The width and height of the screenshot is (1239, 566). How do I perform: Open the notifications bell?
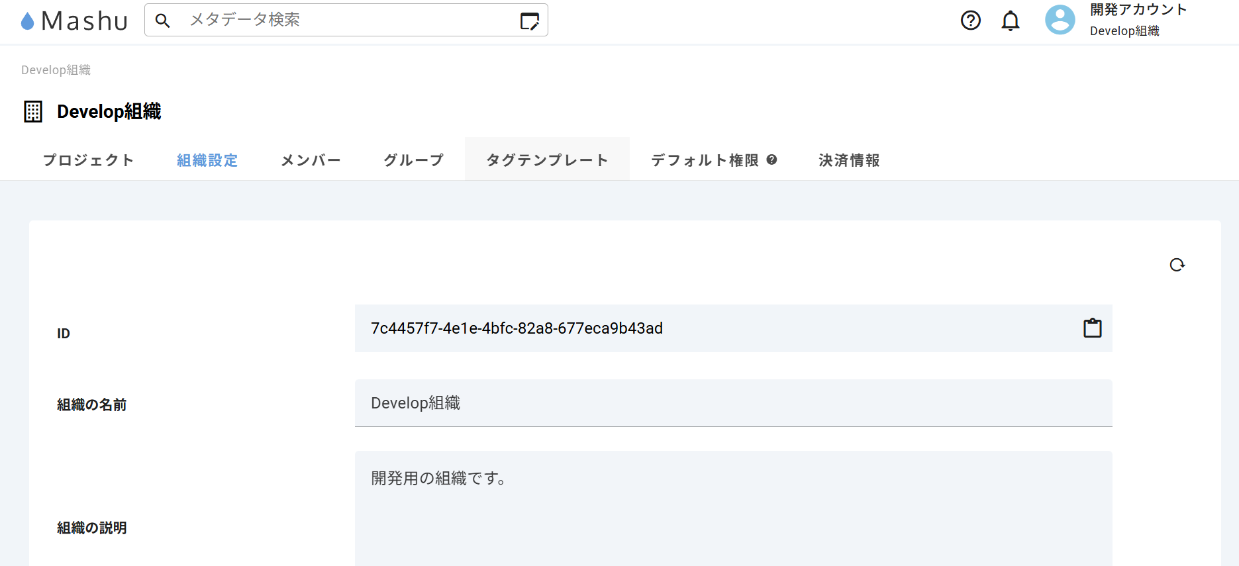[x=1010, y=21]
